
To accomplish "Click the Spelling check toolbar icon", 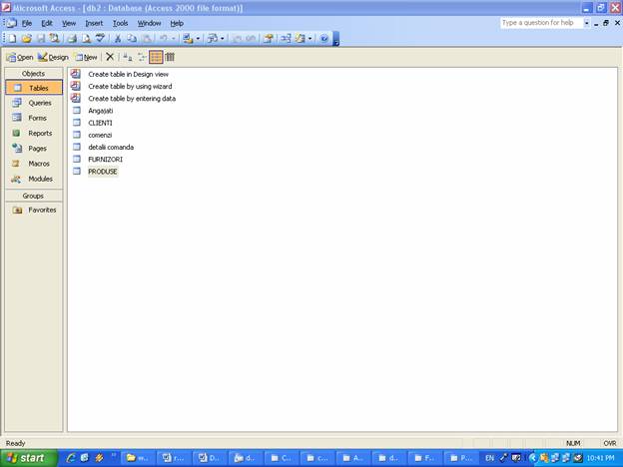I will (100, 39).
